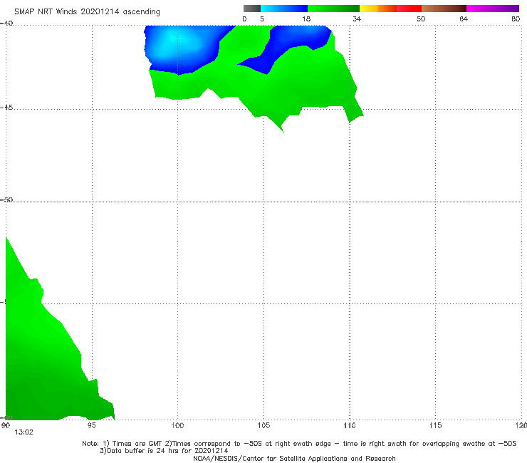Click the gray segment of the color bar

pyautogui.click(x=252, y=9)
